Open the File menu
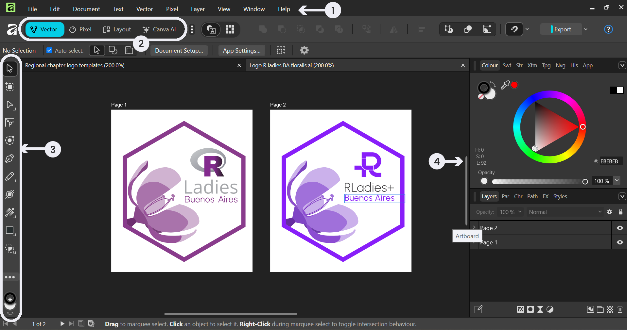Viewport: 627px width, 330px height. (x=32, y=9)
